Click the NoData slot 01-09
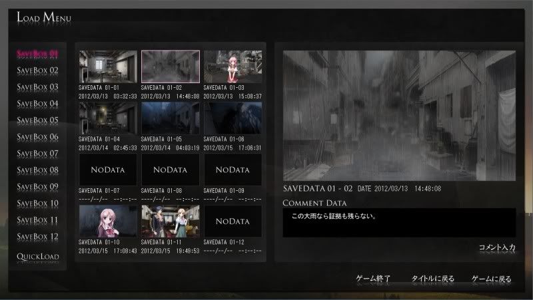 pos(233,170)
